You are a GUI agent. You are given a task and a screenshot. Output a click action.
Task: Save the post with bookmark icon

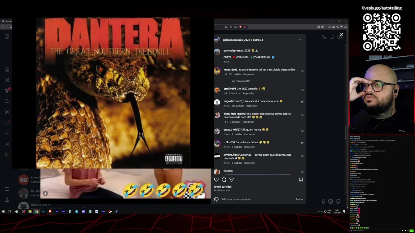(301, 180)
